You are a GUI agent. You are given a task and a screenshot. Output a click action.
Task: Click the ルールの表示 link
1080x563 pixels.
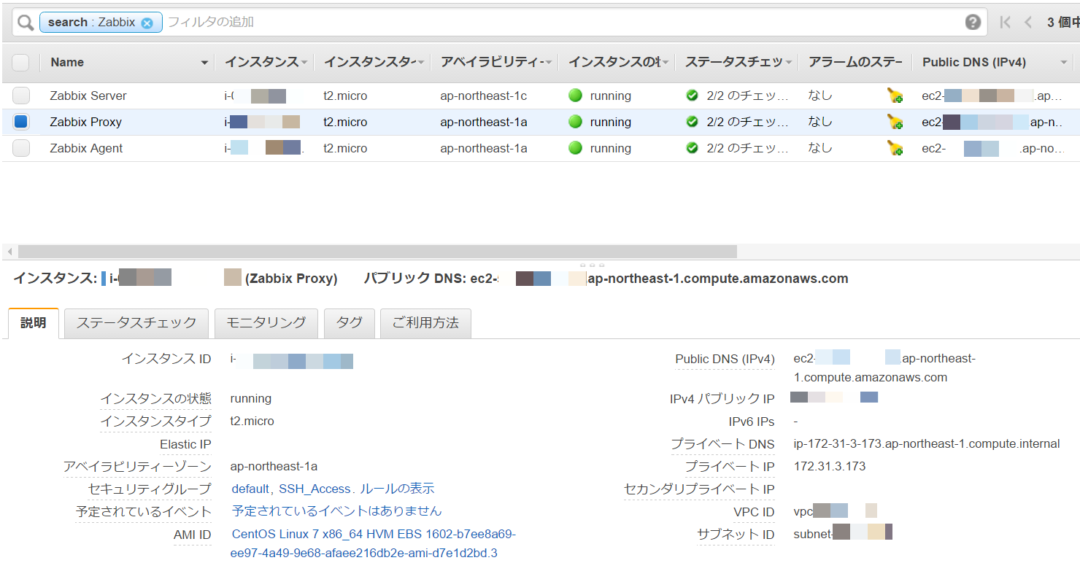click(397, 489)
